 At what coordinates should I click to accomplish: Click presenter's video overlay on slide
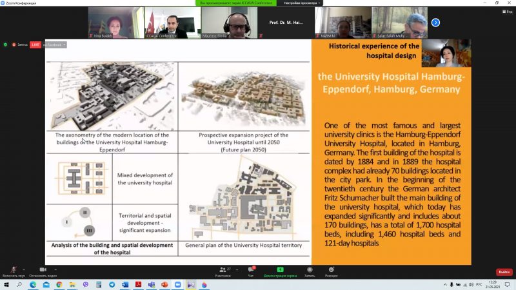pyautogui.click(x=446, y=53)
